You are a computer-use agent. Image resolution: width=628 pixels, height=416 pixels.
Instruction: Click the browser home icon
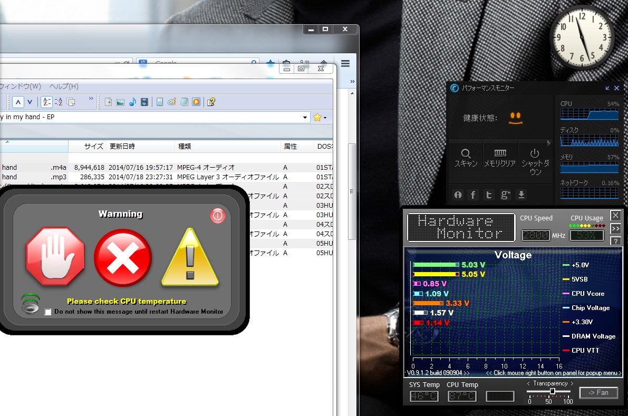[324, 62]
